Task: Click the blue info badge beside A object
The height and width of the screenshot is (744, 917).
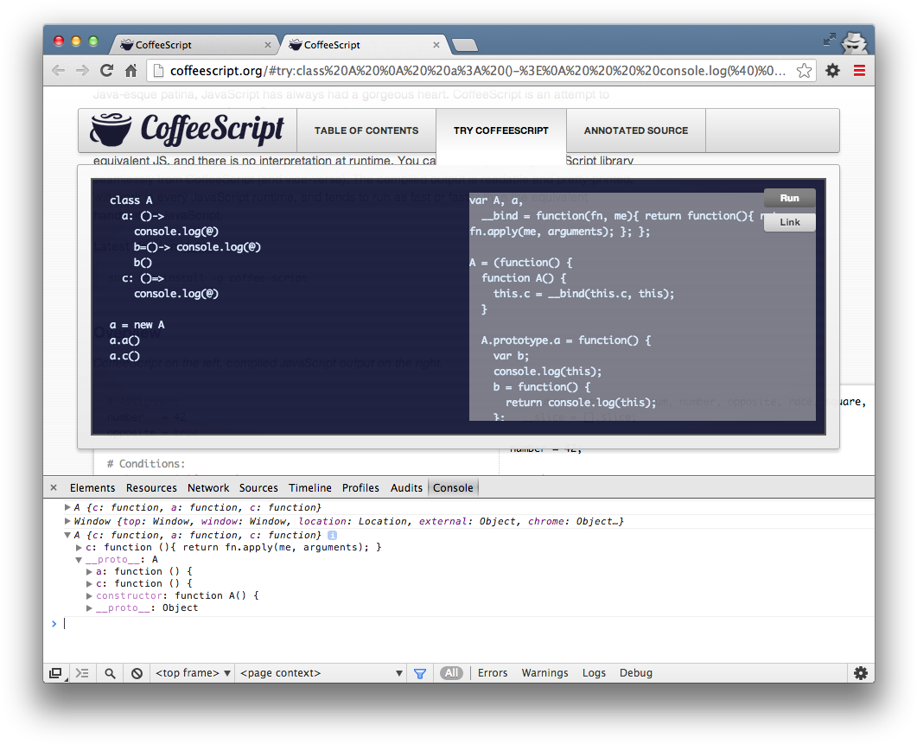Action: [332, 535]
